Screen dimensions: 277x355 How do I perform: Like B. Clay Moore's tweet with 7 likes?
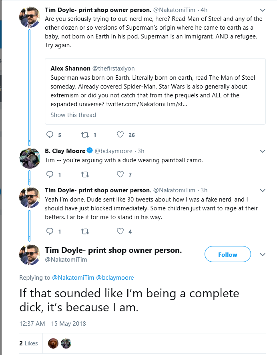pos(120,174)
